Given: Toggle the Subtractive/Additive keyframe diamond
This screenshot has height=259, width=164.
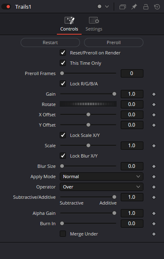Looking at the screenshot, I should pos(154,197).
